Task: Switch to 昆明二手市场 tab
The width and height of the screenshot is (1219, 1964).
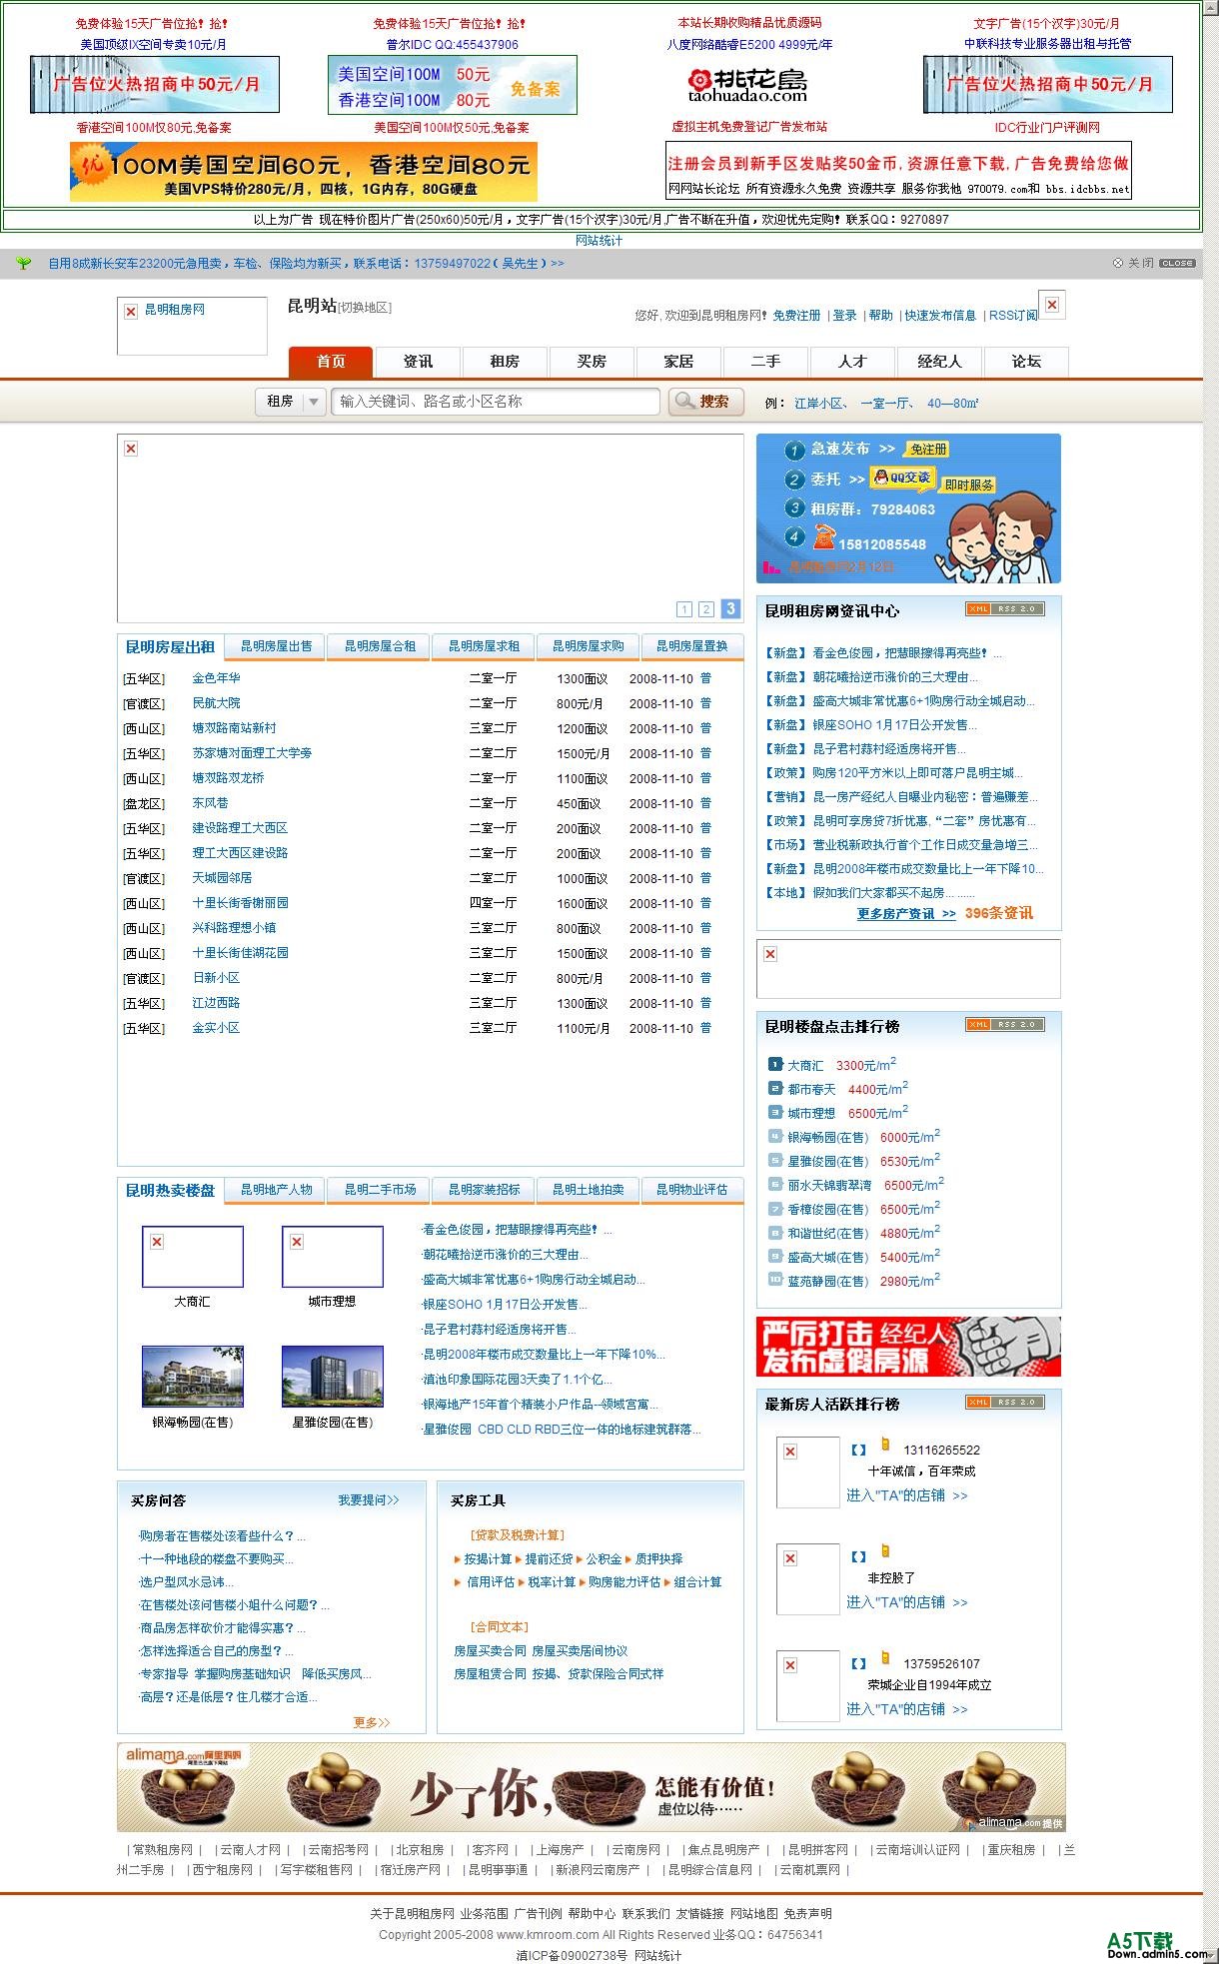Action: 381,1190
